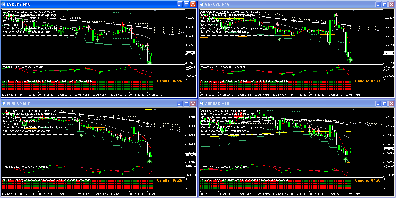Click price level 83.135 on USDJPY scale
This screenshot has height=198, width=396.
coord(190,18)
